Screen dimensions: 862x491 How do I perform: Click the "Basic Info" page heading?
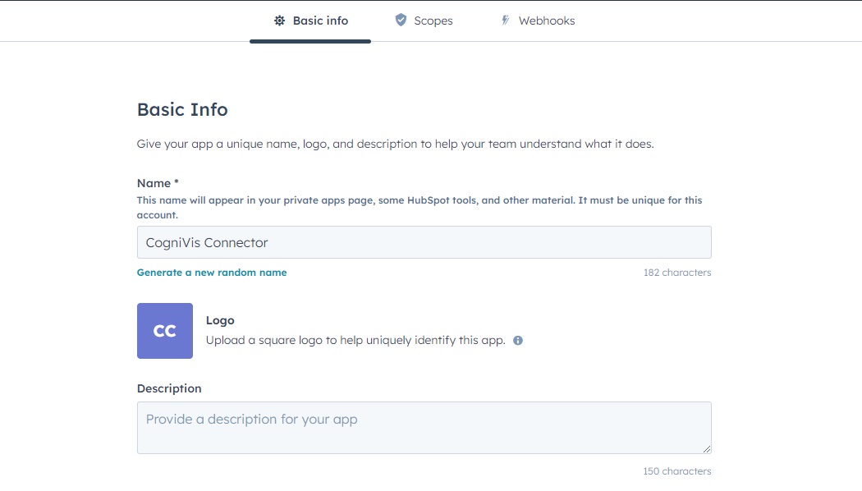tap(182, 110)
